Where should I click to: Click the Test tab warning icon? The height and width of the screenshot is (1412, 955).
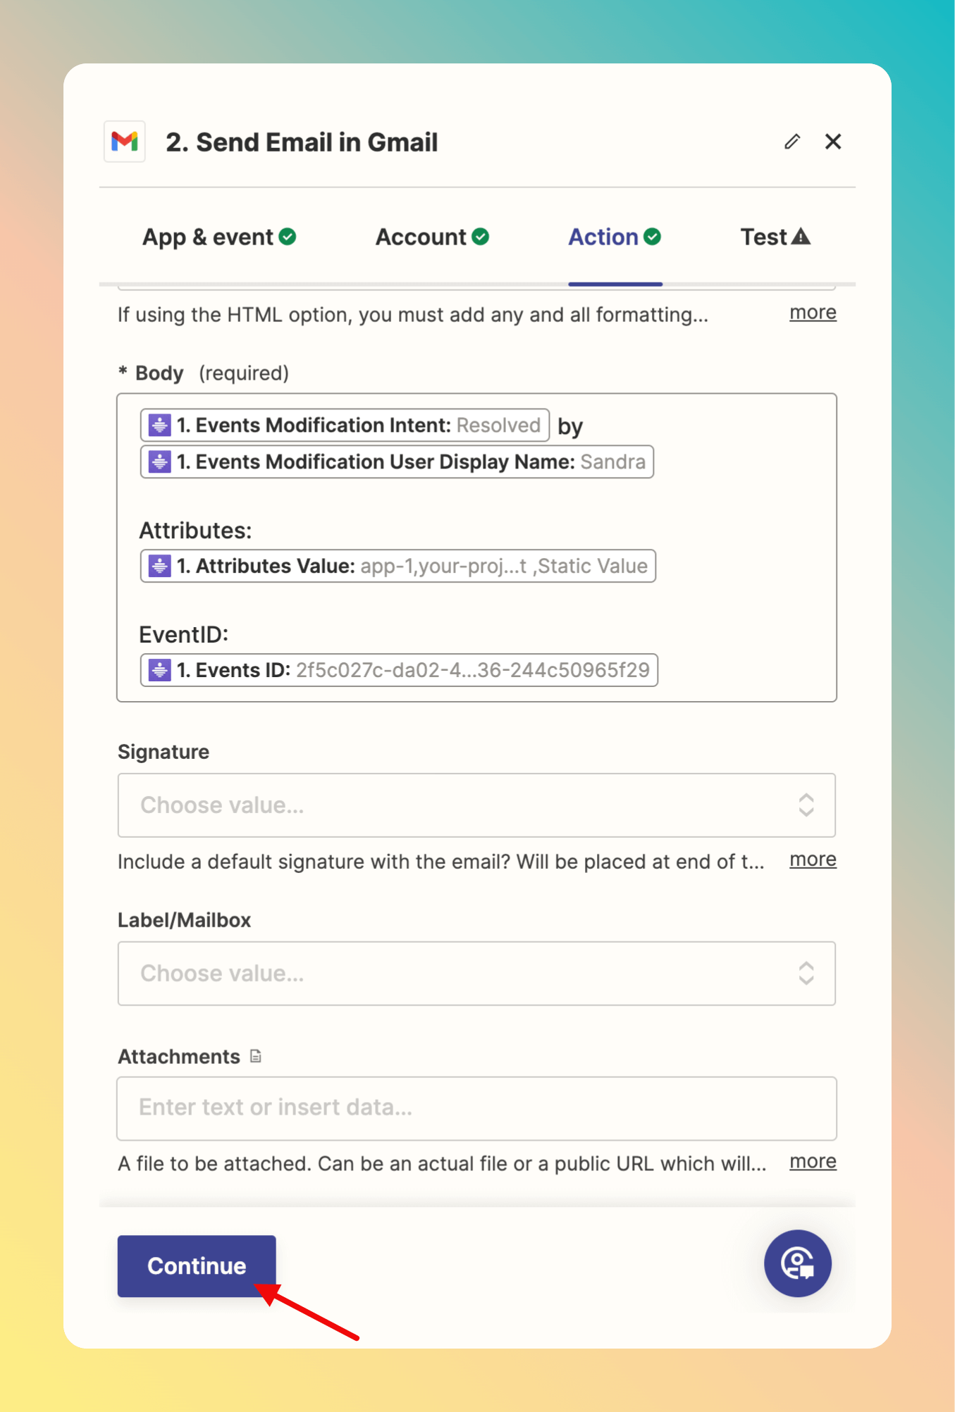pyautogui.click(x=801, y=237)
